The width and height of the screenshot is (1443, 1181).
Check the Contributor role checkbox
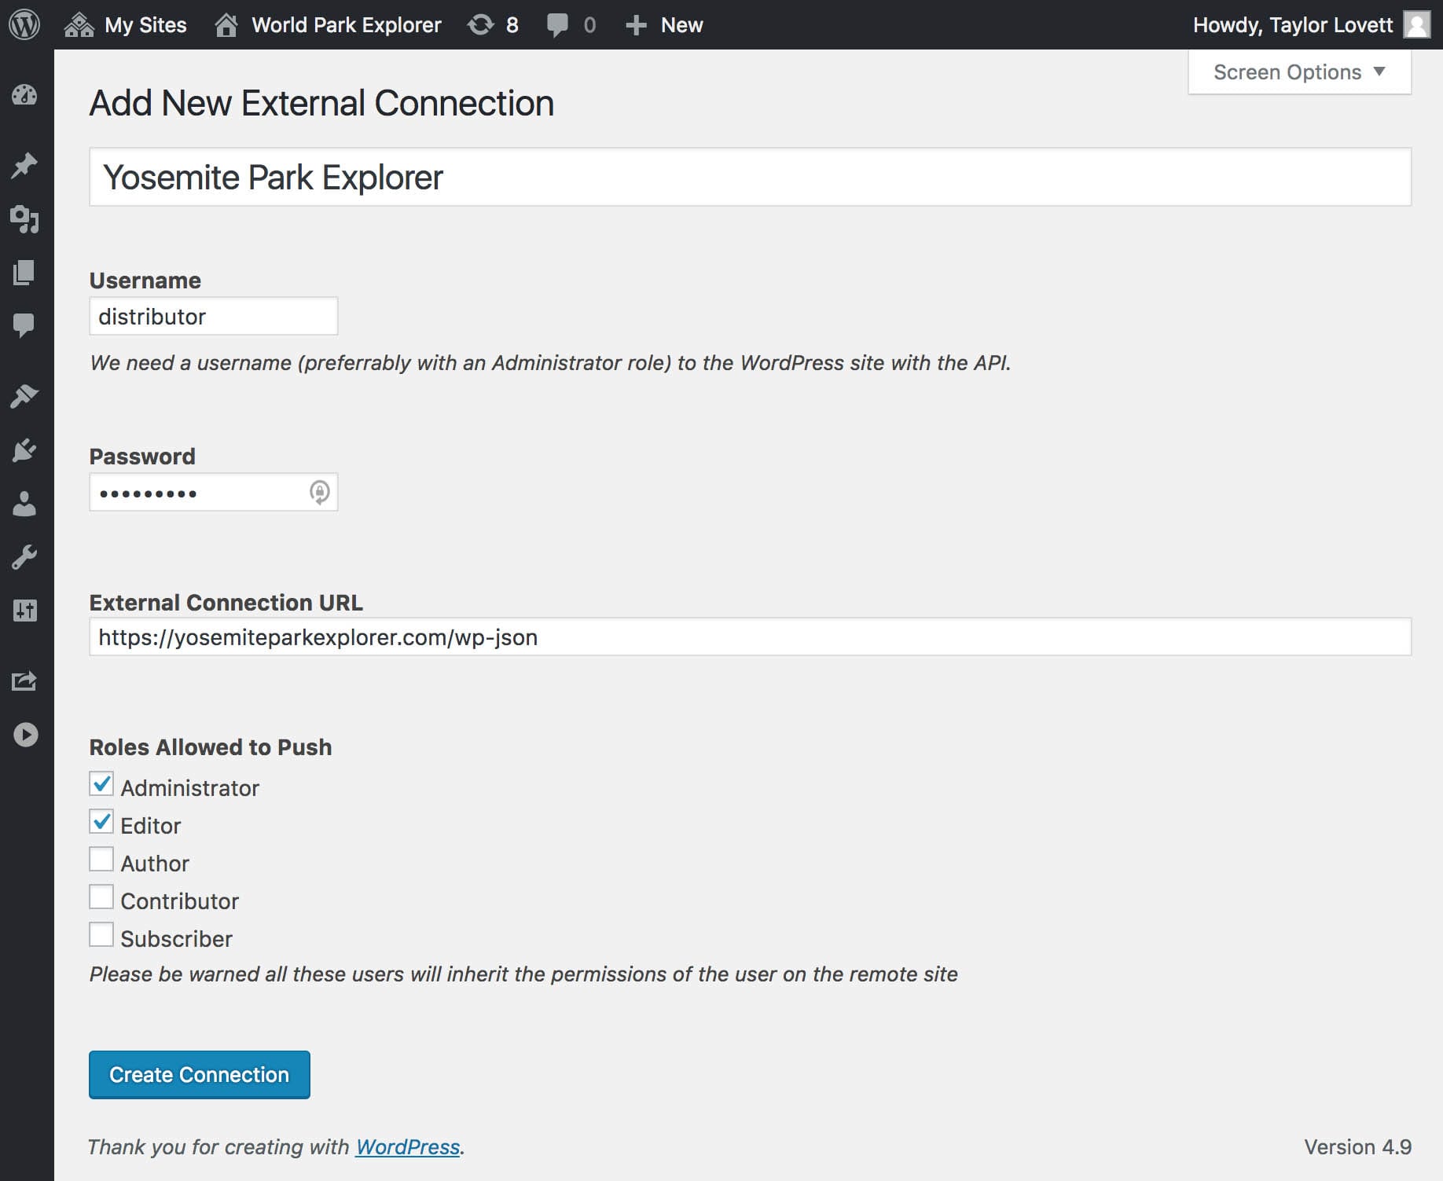101,897
